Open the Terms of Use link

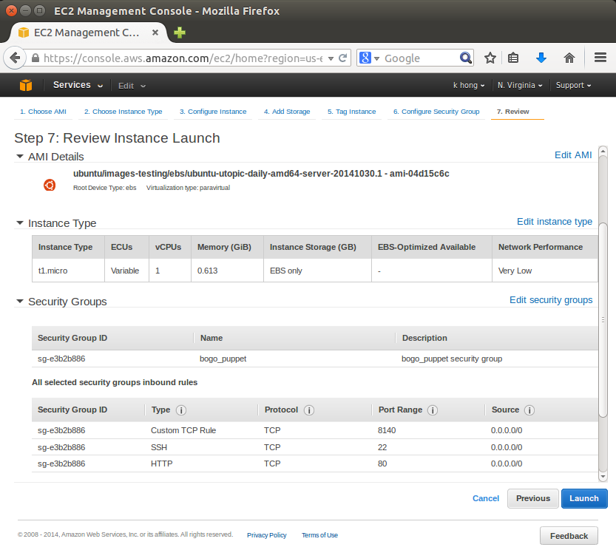[319, 535]
